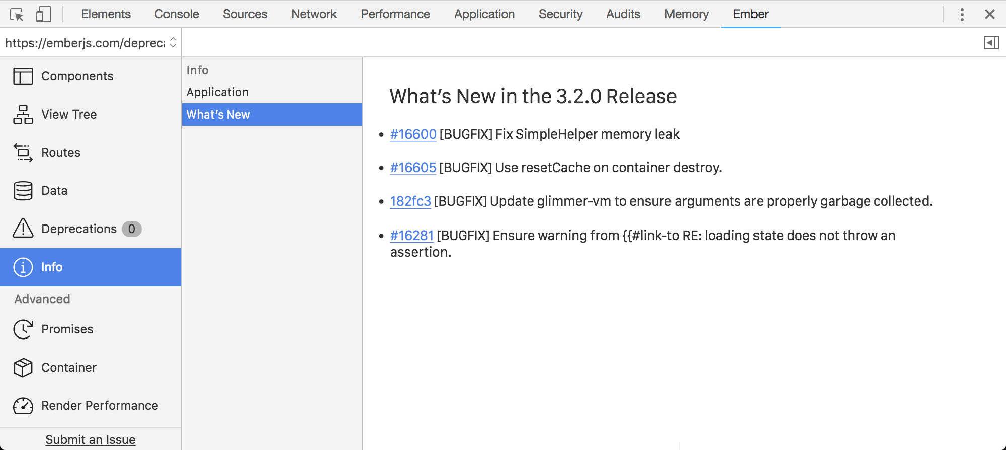1006x450 pixels.
Task: Click the 'What's New in the 3.2.0 Release' heading
Action: click(x=533, y=96)
